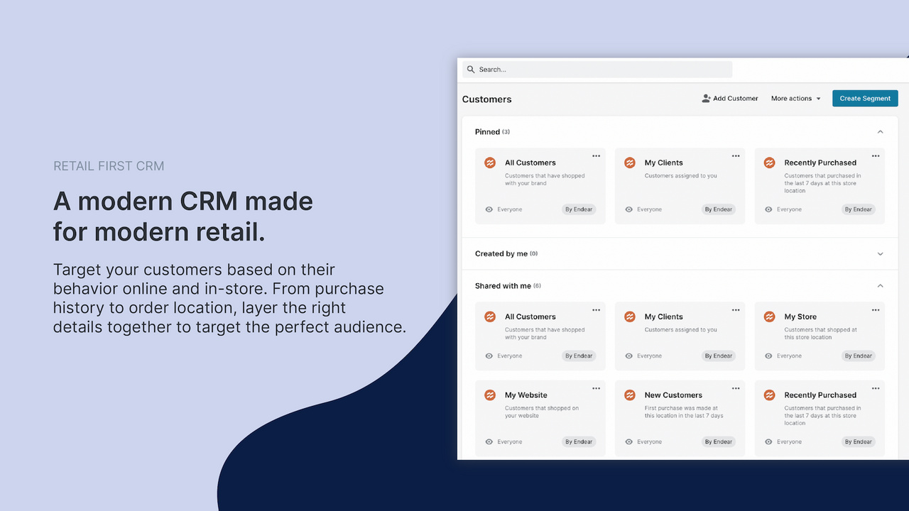Click the New Customers segment icon
The width and height of the screenshot is (909, 511).
tap(629, 395)
